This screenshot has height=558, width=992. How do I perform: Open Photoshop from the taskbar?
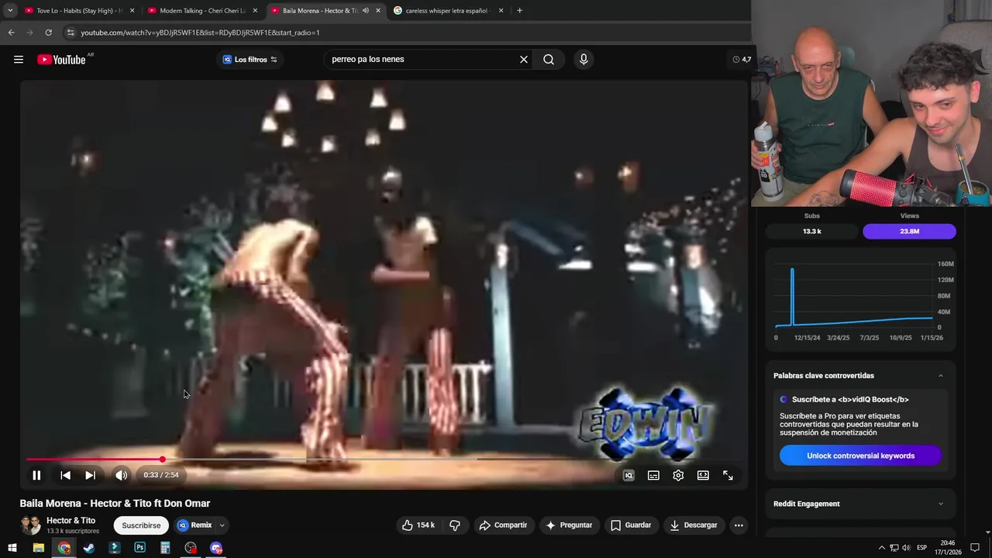click(x=139, y=548)
